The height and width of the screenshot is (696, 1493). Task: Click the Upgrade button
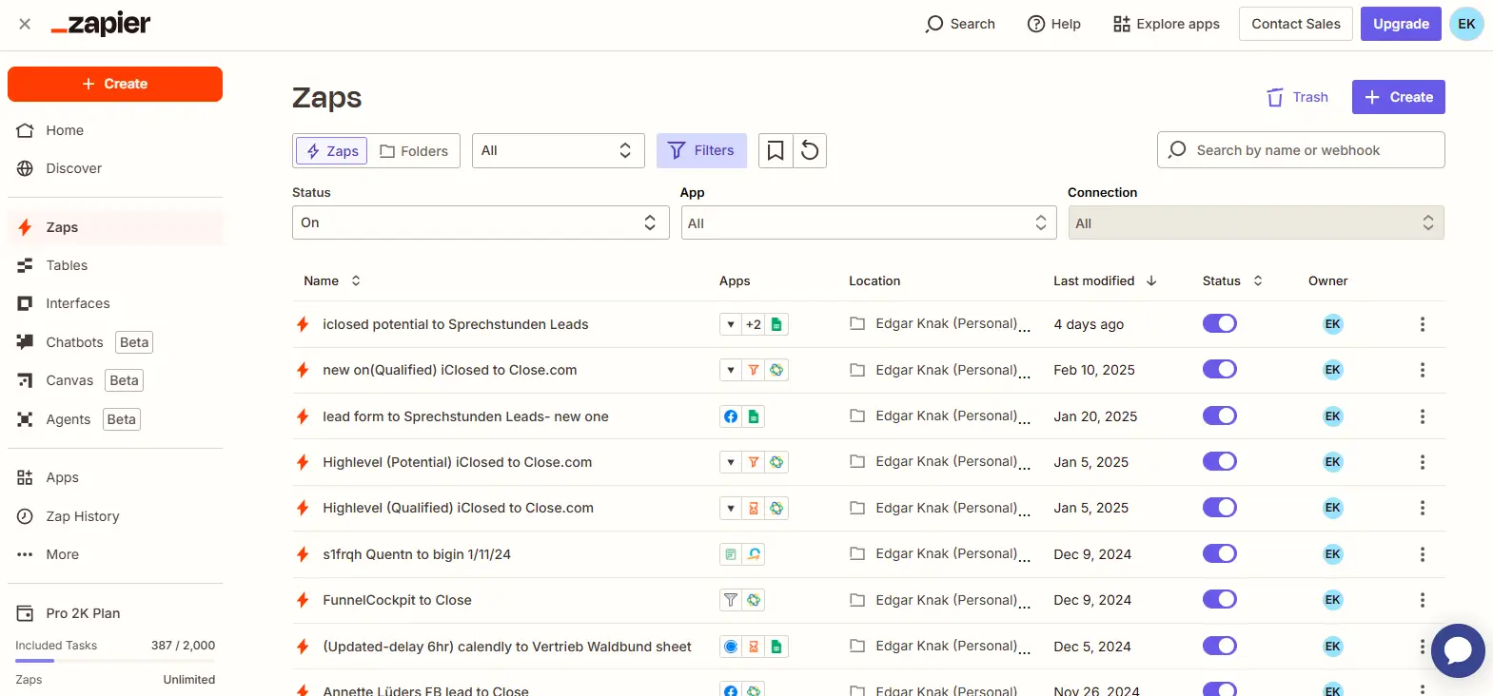[1401, 24]
